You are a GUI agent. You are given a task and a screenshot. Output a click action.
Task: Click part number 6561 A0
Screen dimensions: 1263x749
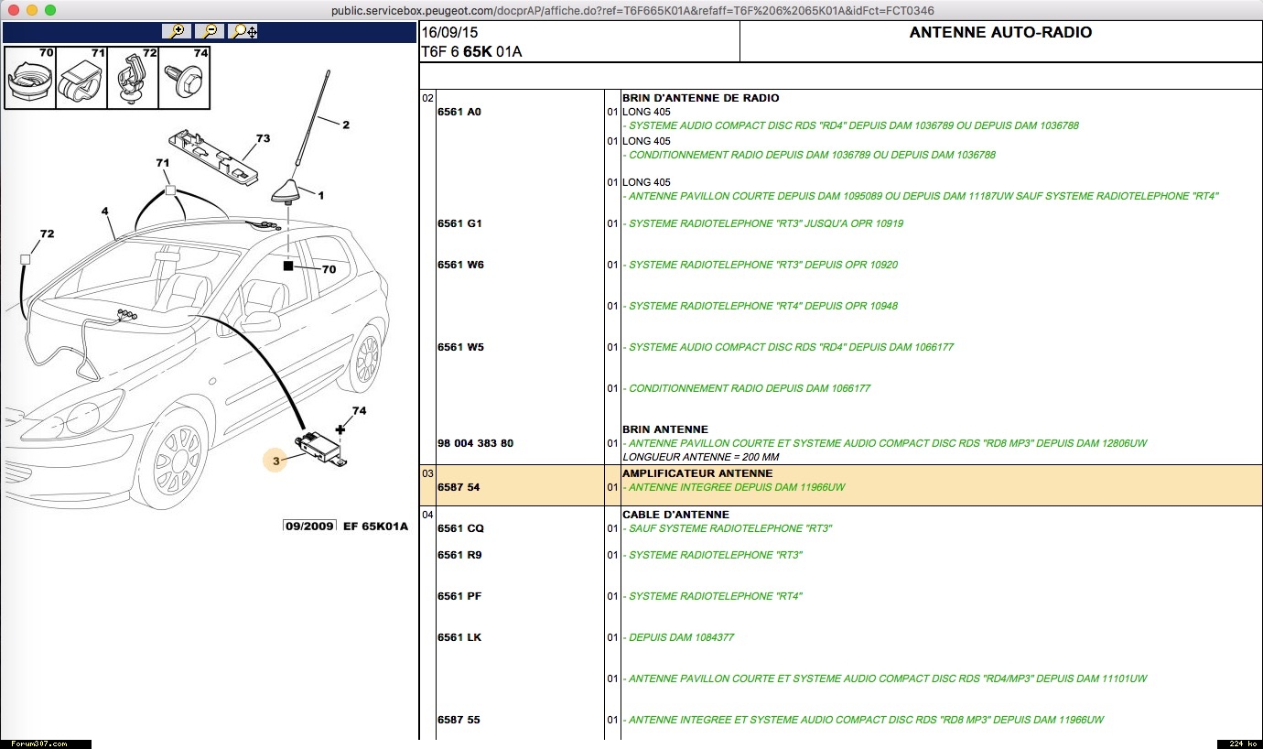(459, 112)
